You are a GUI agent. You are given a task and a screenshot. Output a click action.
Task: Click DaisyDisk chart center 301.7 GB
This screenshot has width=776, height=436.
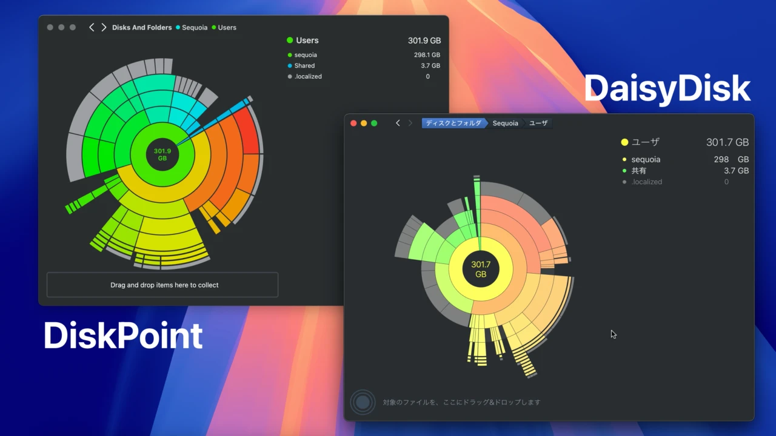coord(481,269)
